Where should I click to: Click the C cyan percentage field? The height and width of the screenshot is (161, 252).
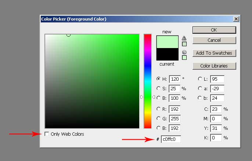216,109
